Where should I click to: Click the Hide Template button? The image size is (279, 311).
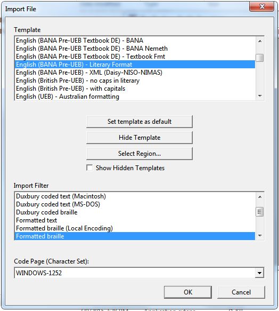[139, 138]
